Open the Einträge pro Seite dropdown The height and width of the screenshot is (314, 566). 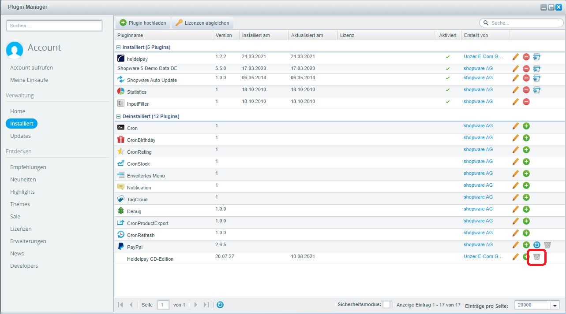point(555,305)
